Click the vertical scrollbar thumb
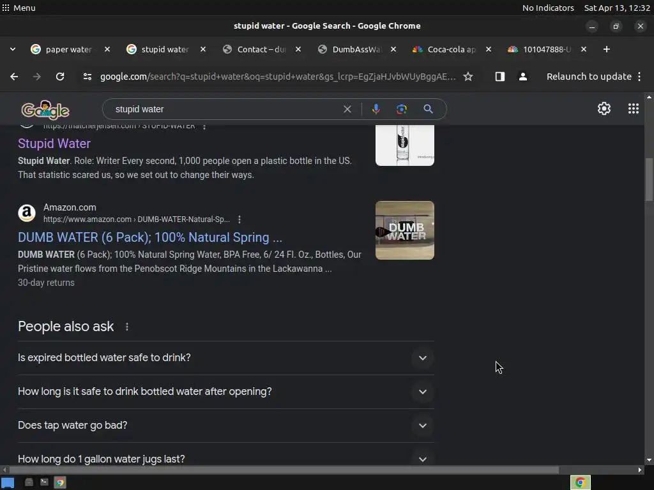The height and width of the screenshot is (490, 654). click(x=649, y=179)
